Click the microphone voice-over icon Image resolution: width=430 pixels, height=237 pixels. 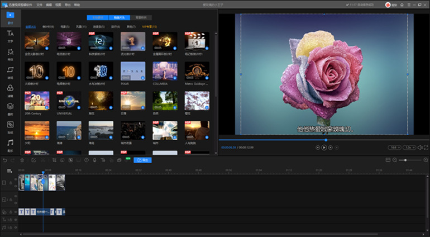click(94, 160)
